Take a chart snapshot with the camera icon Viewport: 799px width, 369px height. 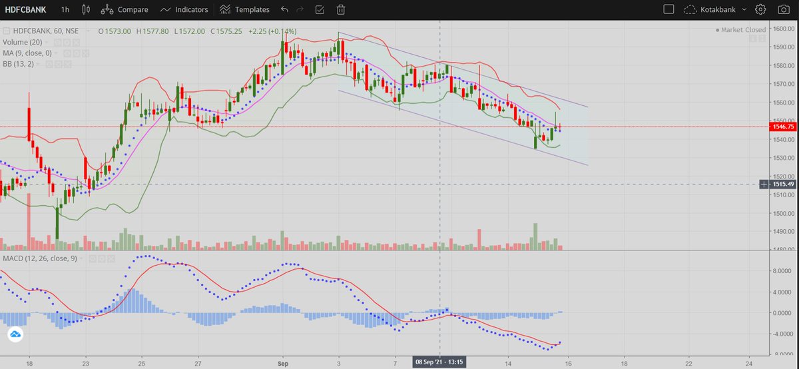pos(783,10)
